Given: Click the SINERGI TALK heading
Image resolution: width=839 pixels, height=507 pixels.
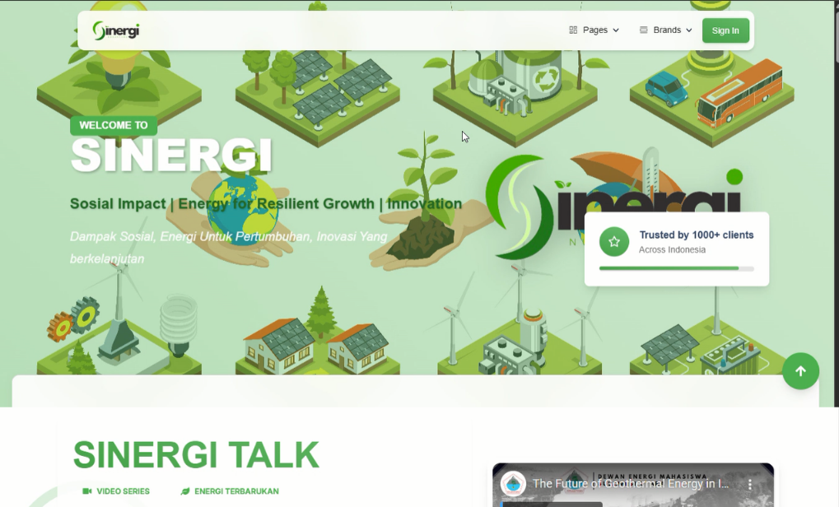Looking at the screenshot, I should coord(196,455).
